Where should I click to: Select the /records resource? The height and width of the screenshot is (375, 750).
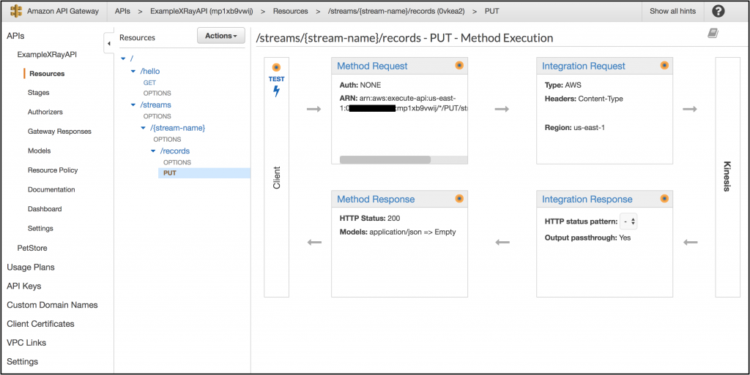[x=174, y=151]
